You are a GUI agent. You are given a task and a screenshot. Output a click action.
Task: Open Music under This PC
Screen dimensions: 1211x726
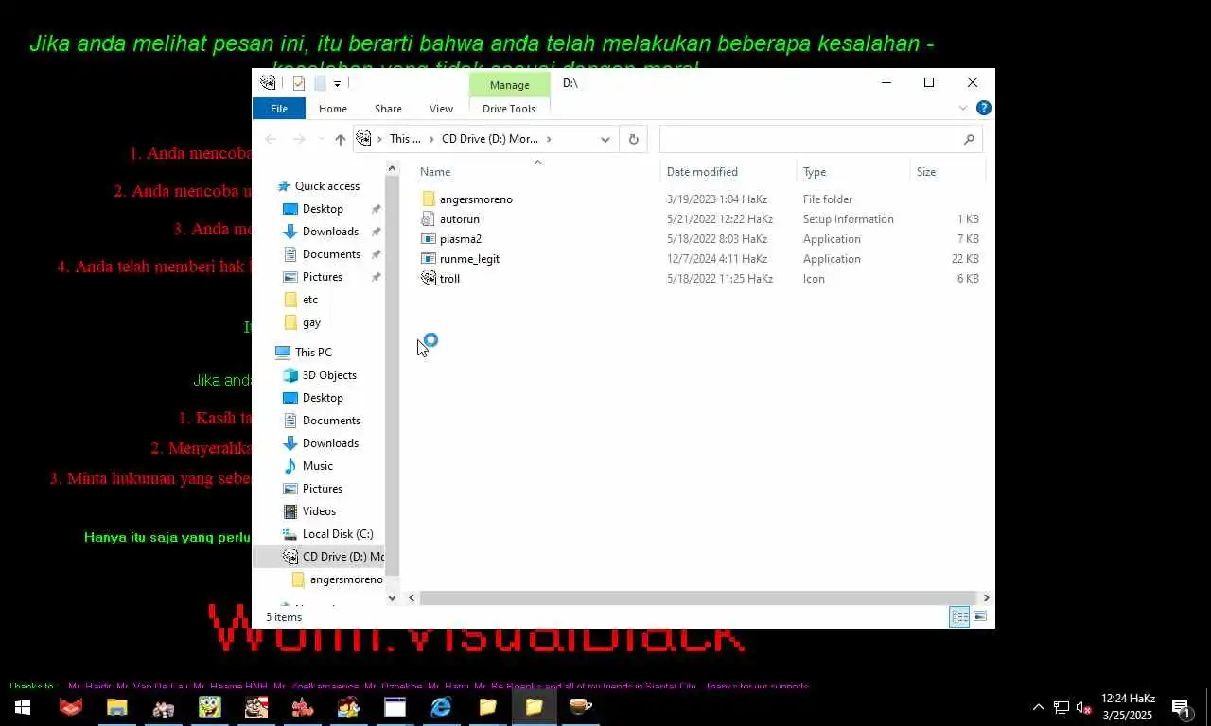318,466
